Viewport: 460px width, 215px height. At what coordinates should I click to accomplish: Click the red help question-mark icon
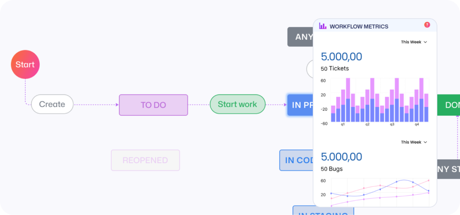tap(427, 25)
